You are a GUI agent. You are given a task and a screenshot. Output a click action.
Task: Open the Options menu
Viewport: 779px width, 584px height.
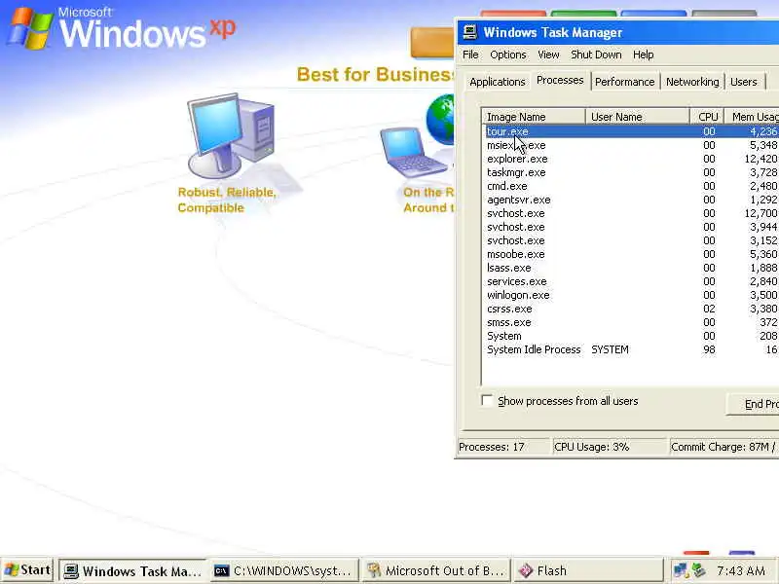[507, 55]
